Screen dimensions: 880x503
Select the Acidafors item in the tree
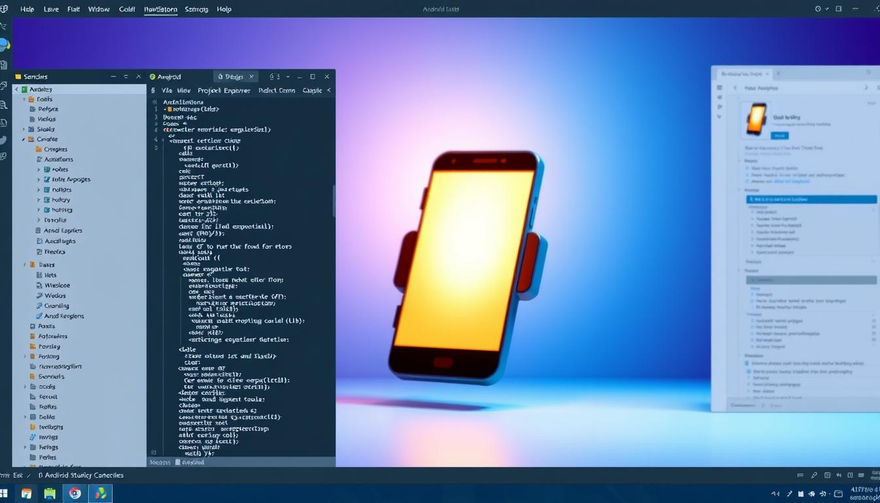(55, 159)
